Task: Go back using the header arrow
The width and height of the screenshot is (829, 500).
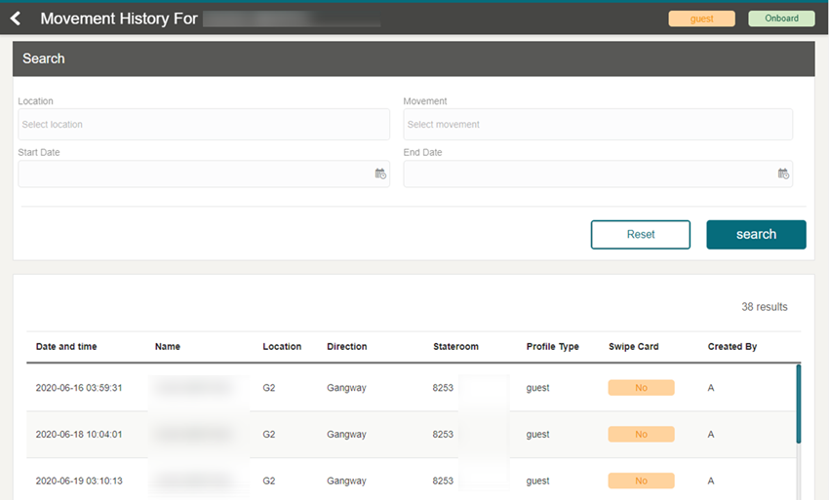Action: (16, 19)
